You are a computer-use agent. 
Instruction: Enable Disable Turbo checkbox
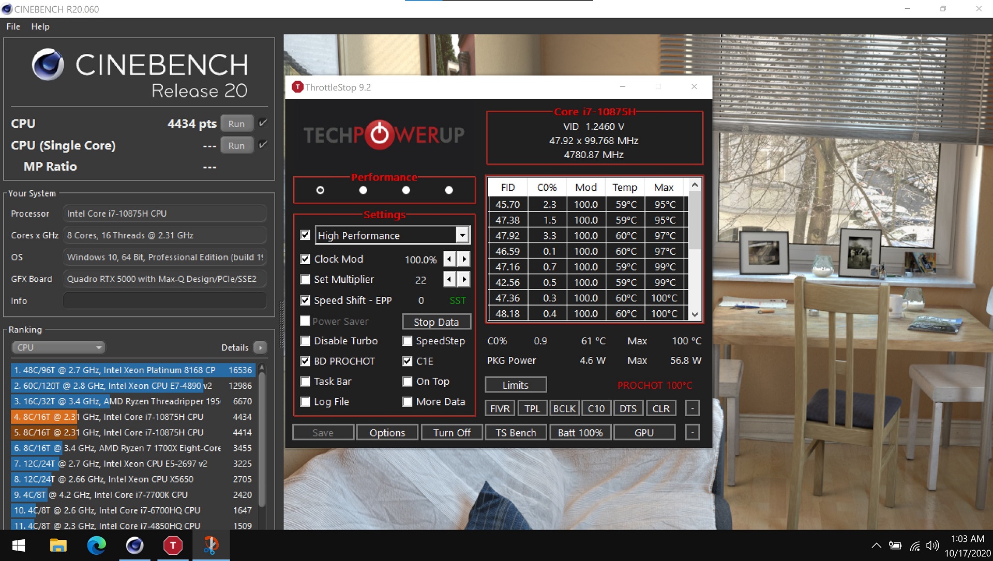click(305, 341)
